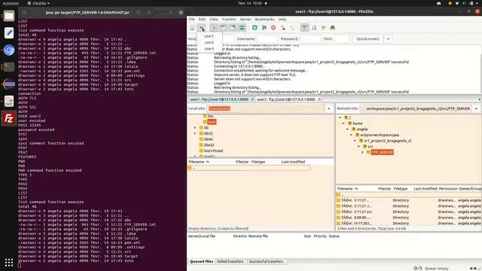Toggle the directory listing filters icon
Screen dimensions: 482x271
[304, 28]
